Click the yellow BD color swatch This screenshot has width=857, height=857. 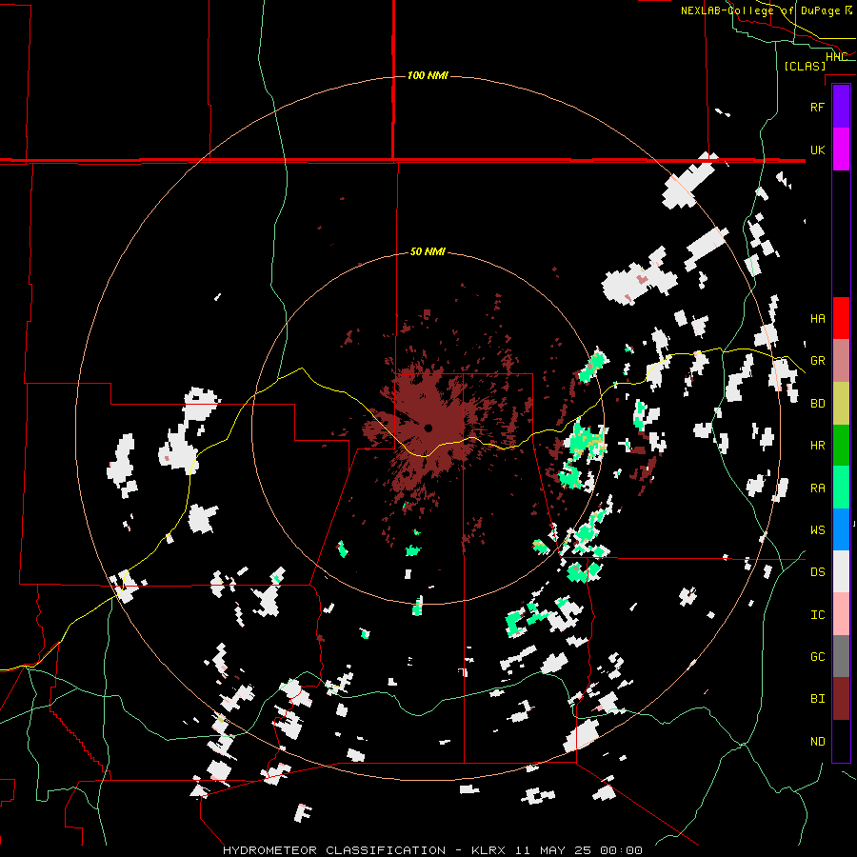pos(841,404)
